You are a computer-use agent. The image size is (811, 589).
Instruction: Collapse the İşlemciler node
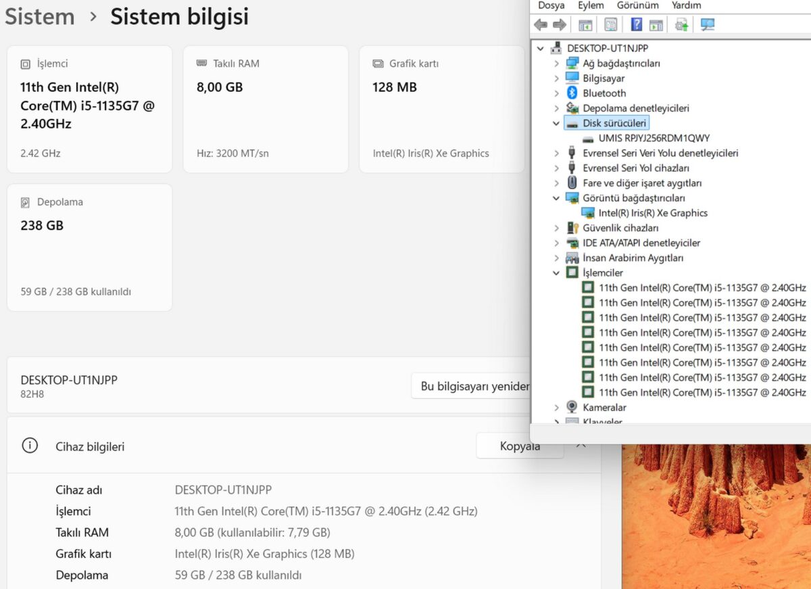(x=556, y=273)
